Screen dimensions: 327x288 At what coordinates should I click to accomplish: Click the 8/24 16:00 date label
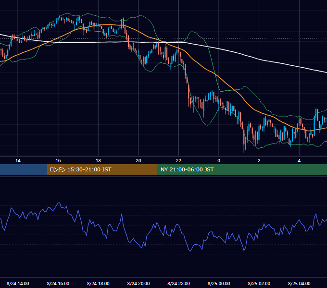click(58, 283)
